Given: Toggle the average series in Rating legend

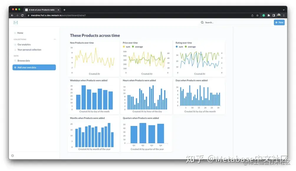Looking at the screenshot, I should (x=190, y=47).
